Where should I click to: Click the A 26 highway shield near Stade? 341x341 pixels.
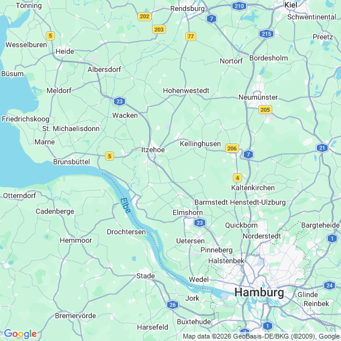(173, 305)
